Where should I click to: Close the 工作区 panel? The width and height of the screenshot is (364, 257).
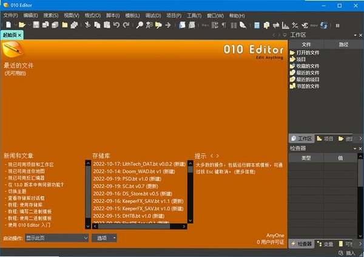(360, 35)
